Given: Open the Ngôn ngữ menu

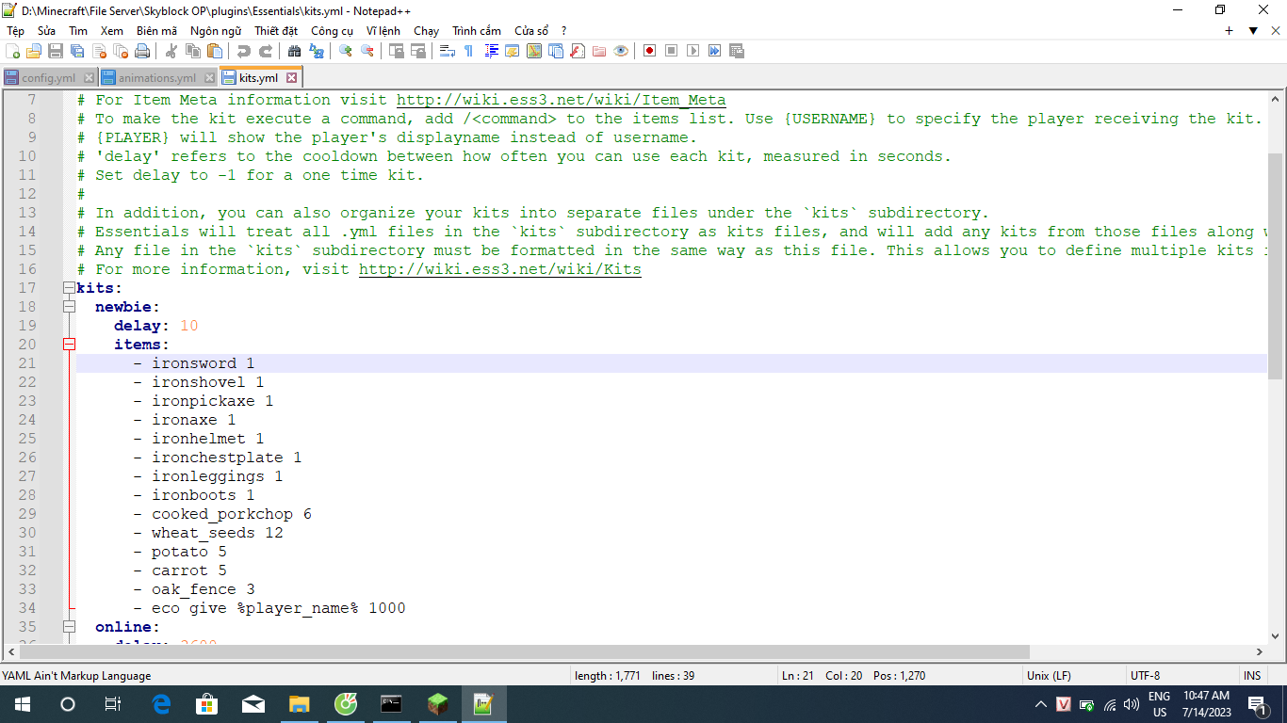Looking at the screenshot, I should point(215,31).
